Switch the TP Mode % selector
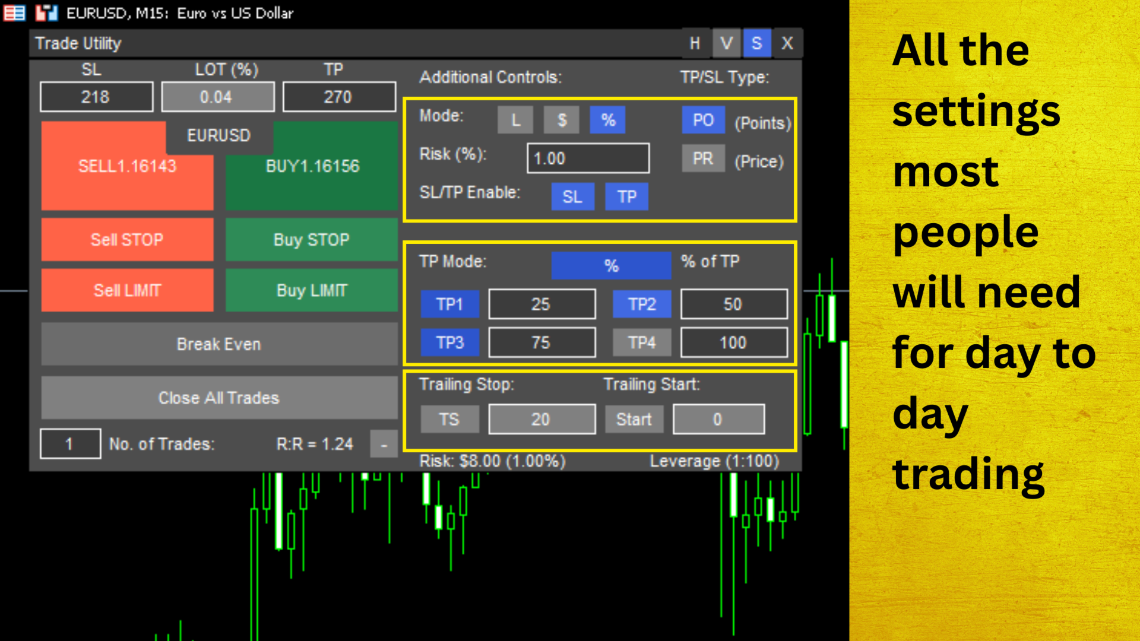Image resolution: width=1140 pixels, height=641 pixels. (611, 265)
